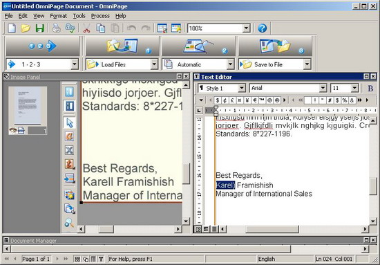Copy selection with the copy icon
This screenshot has height=265, width=380.
click(x=101, y=28)
